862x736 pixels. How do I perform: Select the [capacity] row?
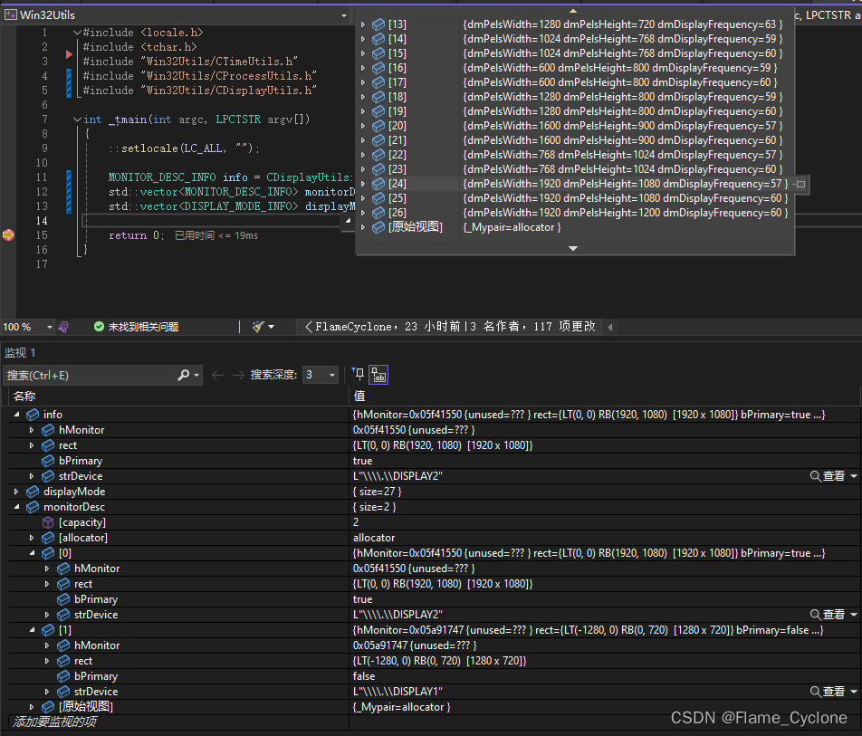click(435, 522)
